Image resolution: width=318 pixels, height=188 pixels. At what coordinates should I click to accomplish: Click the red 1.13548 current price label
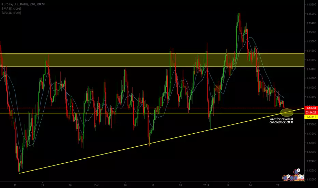[x=311, y=108]
